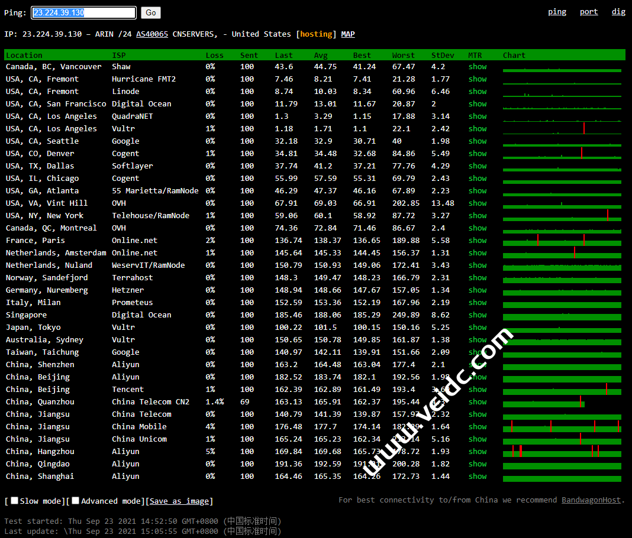
Task: Expand MTR for China Shanghai Aliyun
Action: tap(478, 477)
